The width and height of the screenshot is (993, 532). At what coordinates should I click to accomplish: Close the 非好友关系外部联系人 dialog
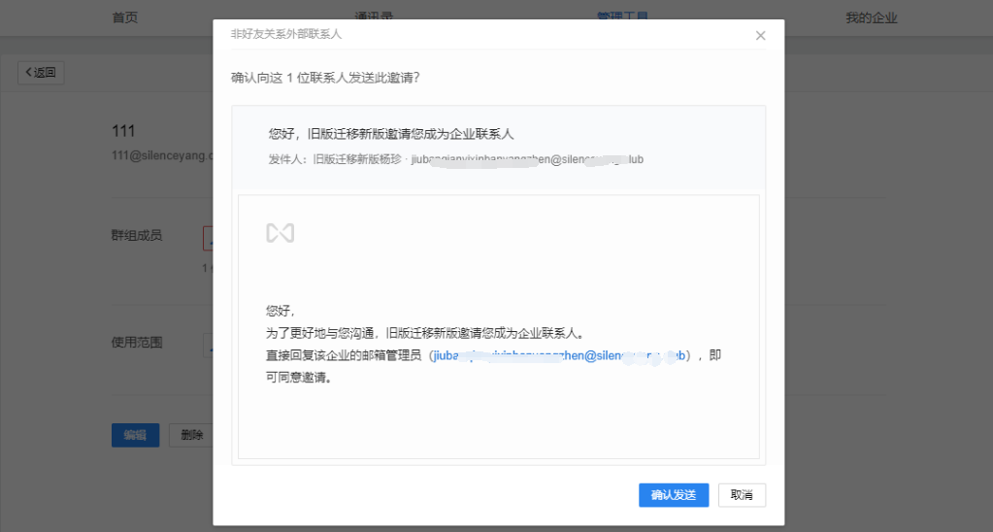click(x=760, y=36)
